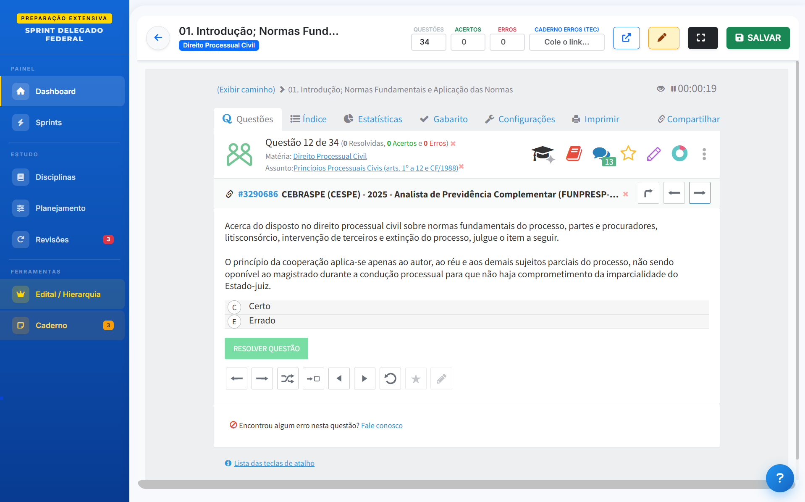This screenshot has width=805, height=502.
Task: Click the yellow pencil edit button
Action: pos(663,38)
